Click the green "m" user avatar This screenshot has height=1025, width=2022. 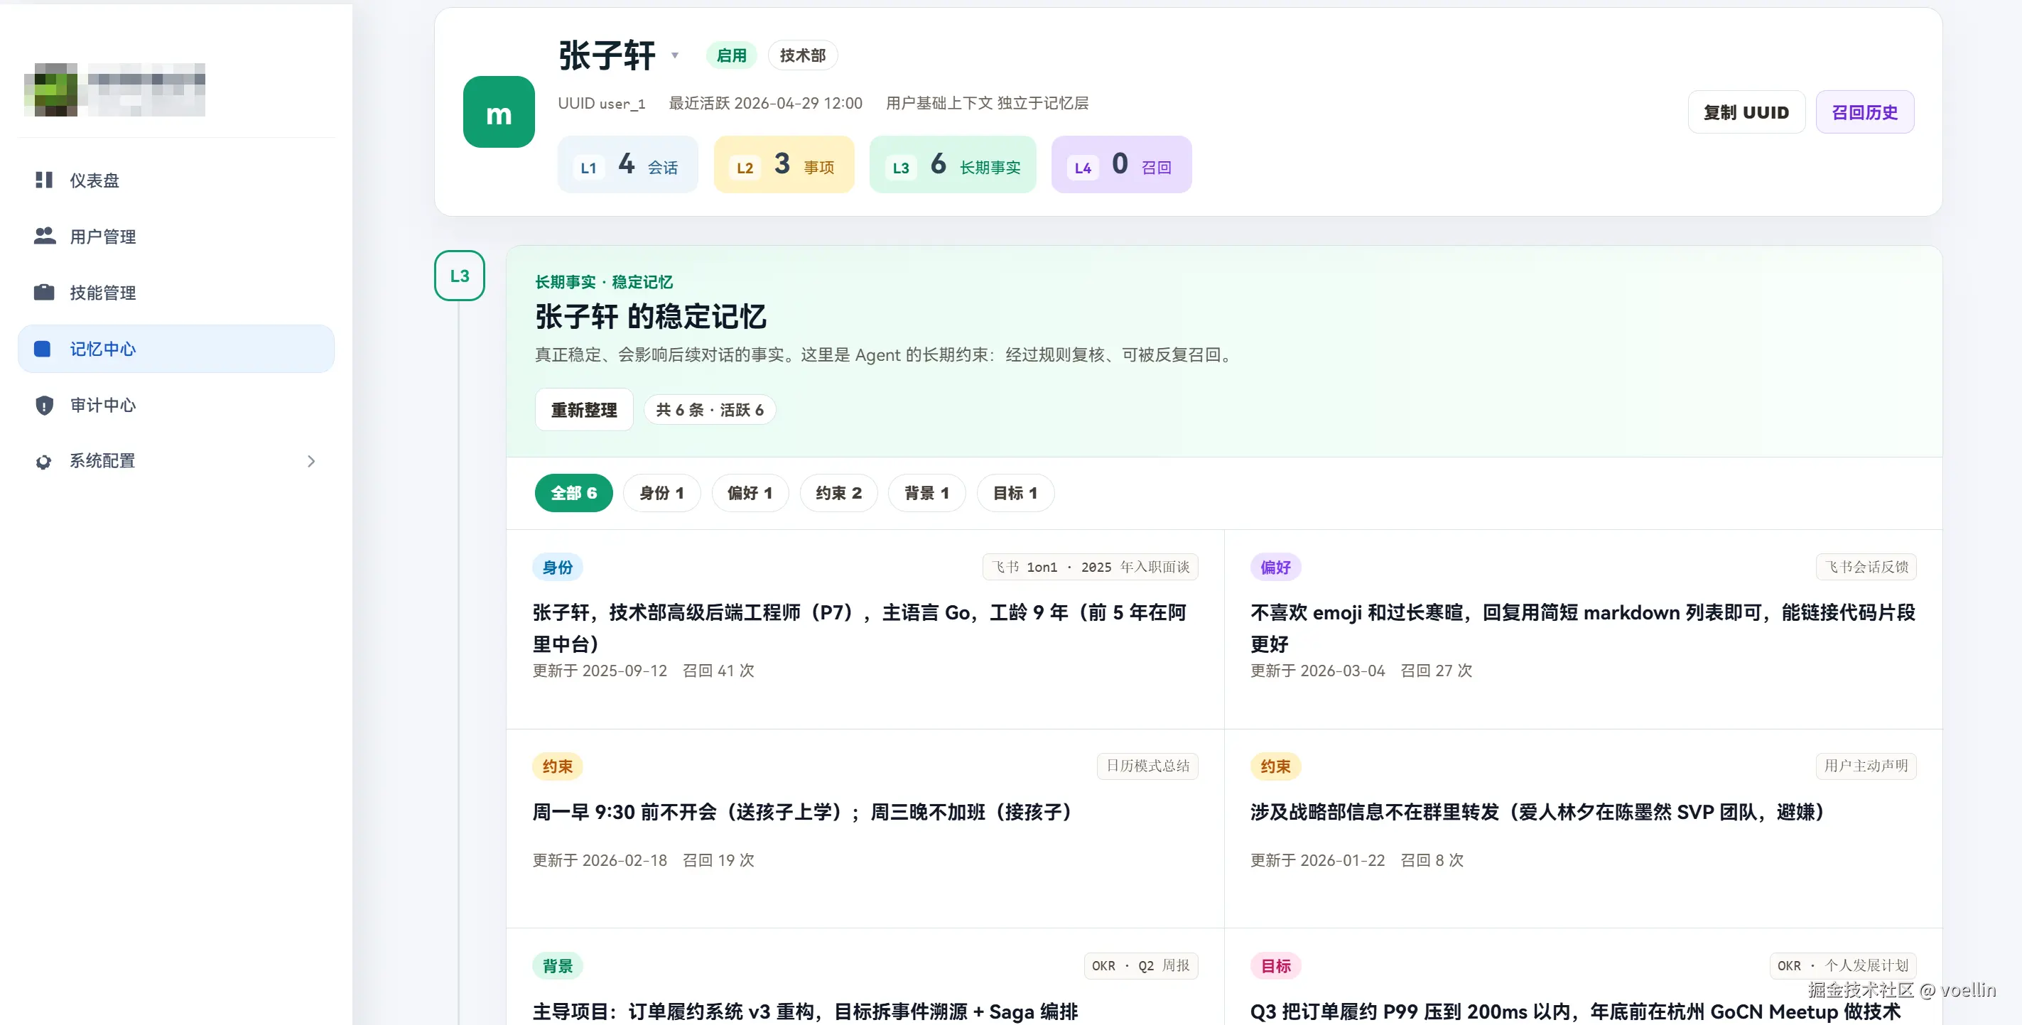point(499,112)
